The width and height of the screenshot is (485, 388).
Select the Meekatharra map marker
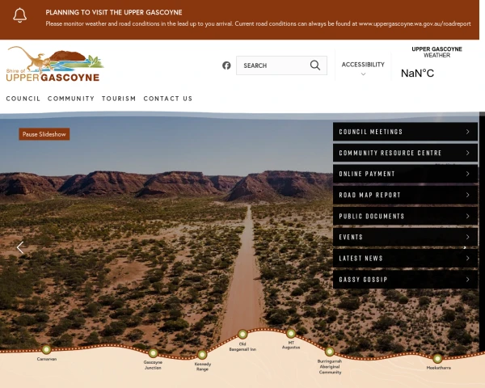(x=437, y=358)
